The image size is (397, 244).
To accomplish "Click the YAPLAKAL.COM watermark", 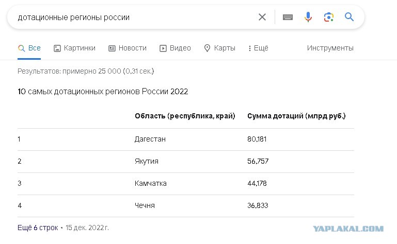I will click(348, 229).
